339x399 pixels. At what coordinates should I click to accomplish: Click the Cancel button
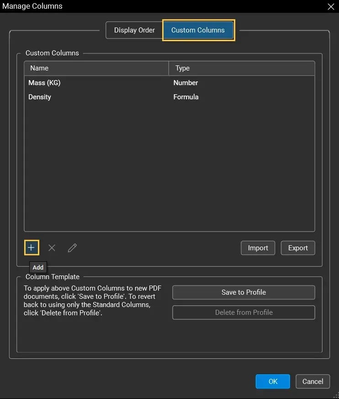coord(313,381)
